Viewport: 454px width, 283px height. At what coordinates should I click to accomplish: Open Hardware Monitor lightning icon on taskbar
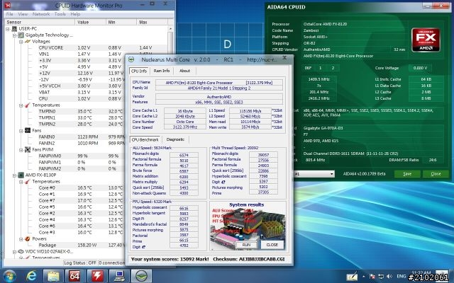(97, 277)
